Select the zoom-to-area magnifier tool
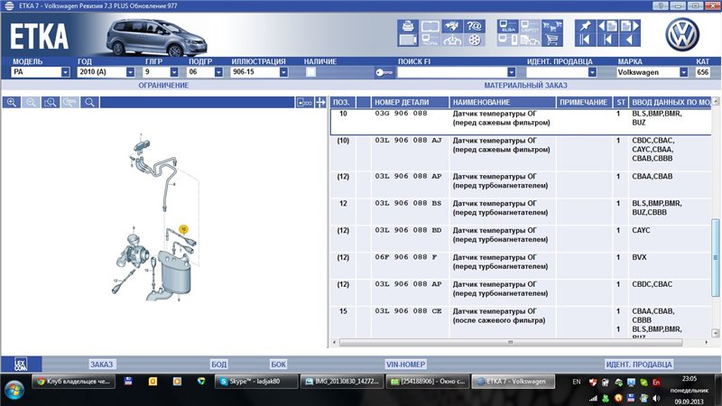Screen dimensions: 722x406 tap(51, 102)
